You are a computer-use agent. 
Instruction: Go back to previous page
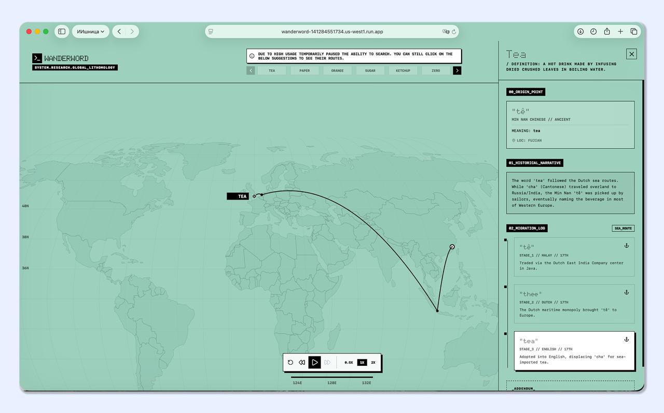coord(119,32)
